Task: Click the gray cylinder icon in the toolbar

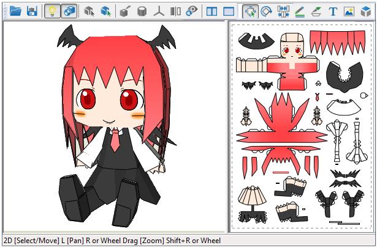Action: pyautogui.click(x=142, y=11)
